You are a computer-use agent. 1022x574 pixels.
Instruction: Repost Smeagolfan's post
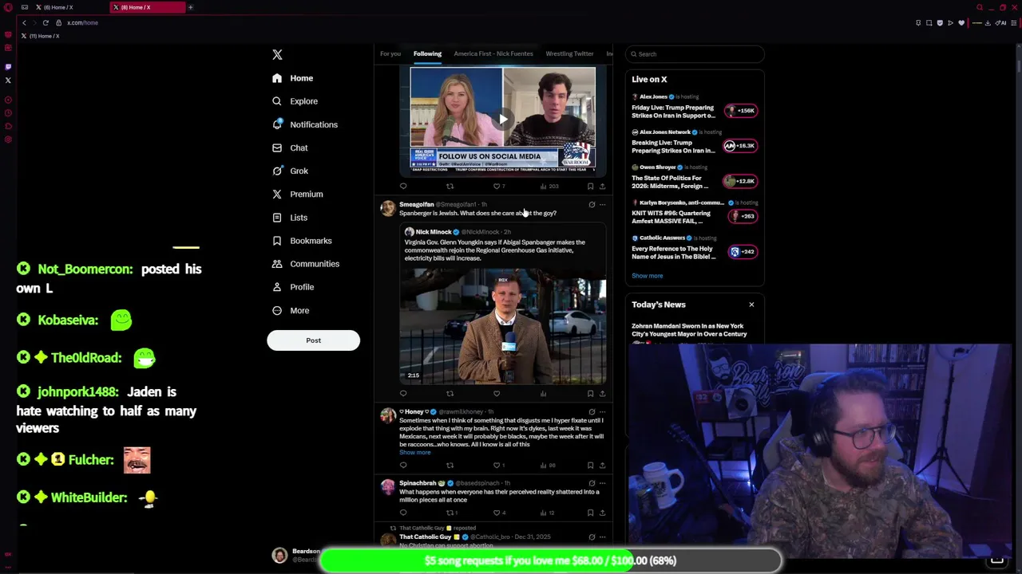pos(450,394)
